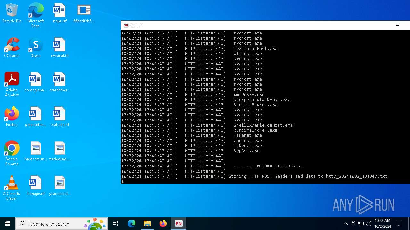Image resolution: width=410 pixels, height=230 pixels.
Task: Open the VLC media player shortcut
Action: click(12, 188)
